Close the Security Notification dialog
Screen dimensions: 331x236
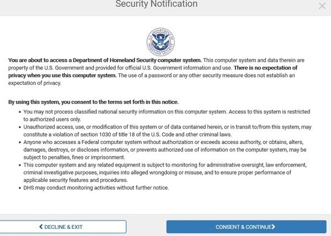[x=322, y=6]
